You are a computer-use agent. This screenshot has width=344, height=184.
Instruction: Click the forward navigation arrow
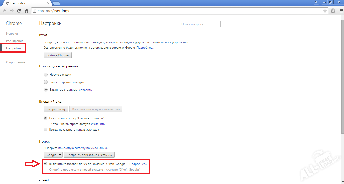[x=12, y=11]
